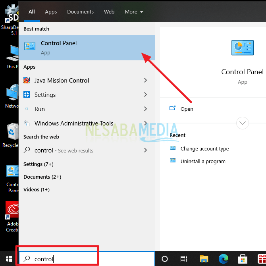Expand the control web results arrow
The height and width of the screenshot is (266, 266).
click(x=145, y=150)
